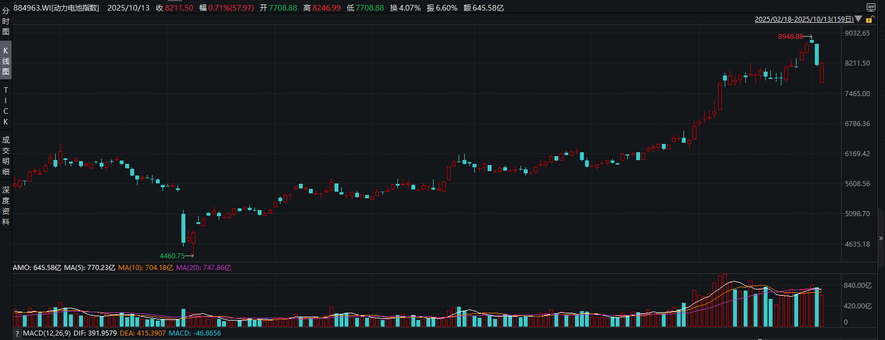This screenshot has width=885, height=340.
Task: Click the latest candlestick on chart
Action: pyautogui.click(x=822, y=73)
